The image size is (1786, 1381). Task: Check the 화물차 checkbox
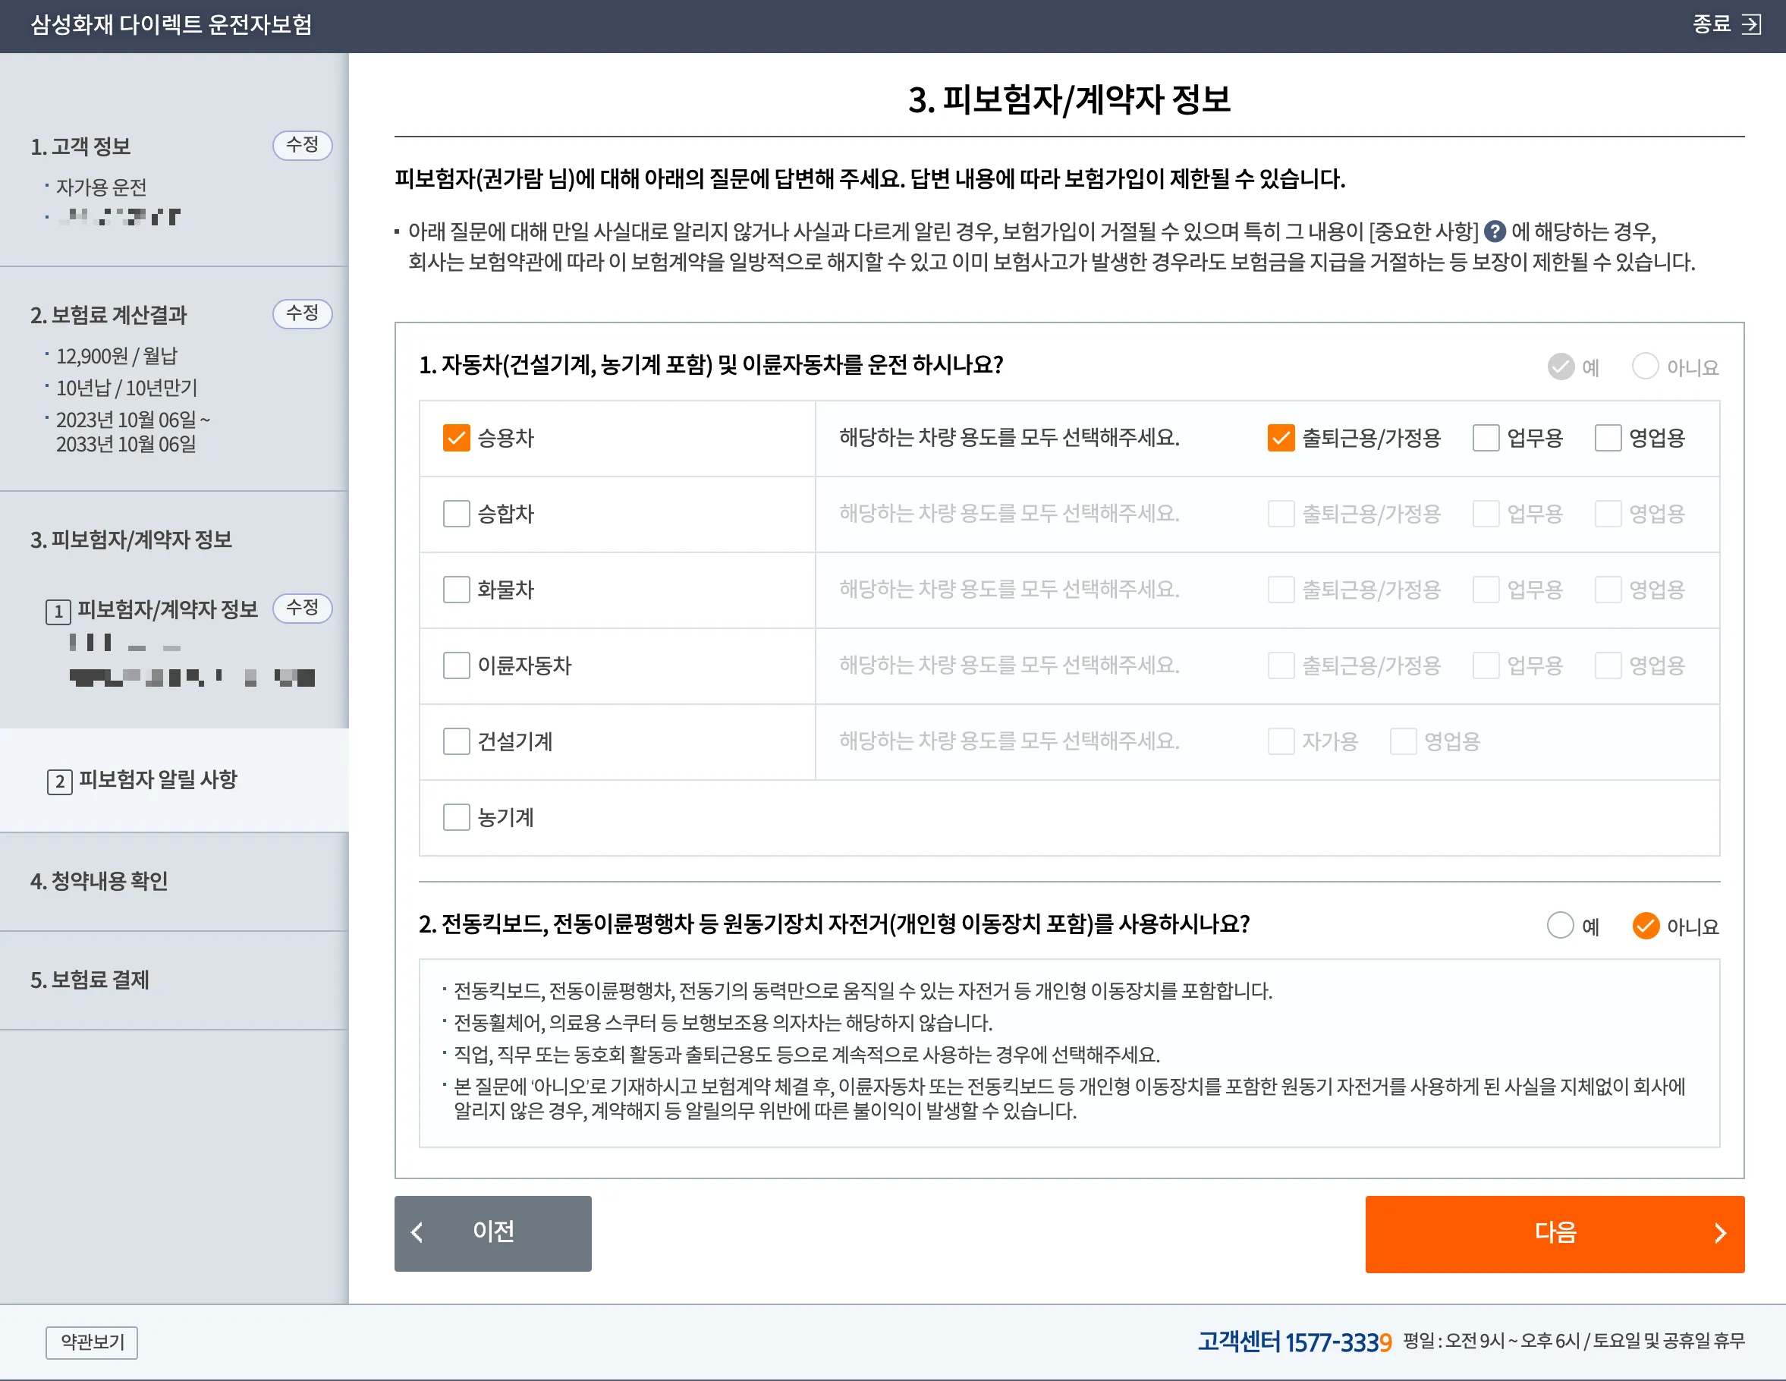pyautogui.click(x=456, y=590)
